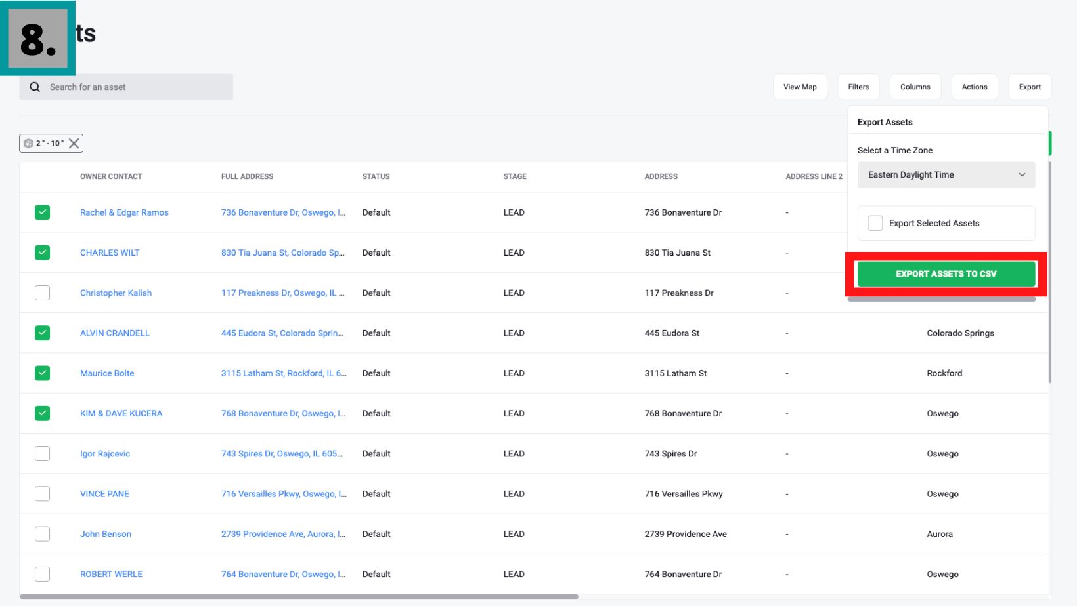Open 768 Bonaventure Dr, Oswego address link
This screenshot has width=1077, height=606.
pos(284,413)
